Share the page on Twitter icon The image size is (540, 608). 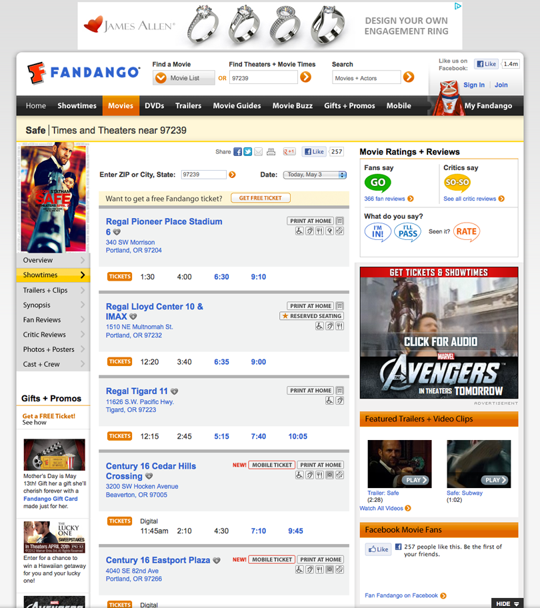click(x=248, y=151)
